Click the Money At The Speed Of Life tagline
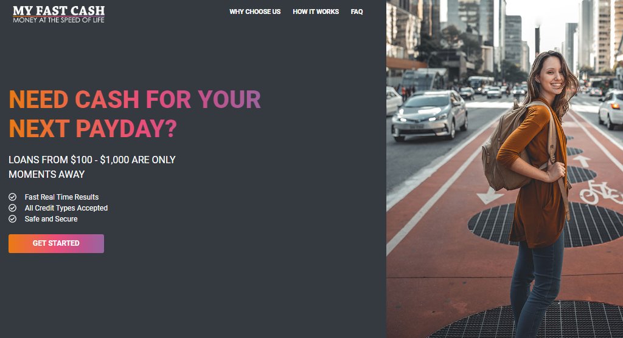This screenshot has height=338, width=623. pos(59,20)
